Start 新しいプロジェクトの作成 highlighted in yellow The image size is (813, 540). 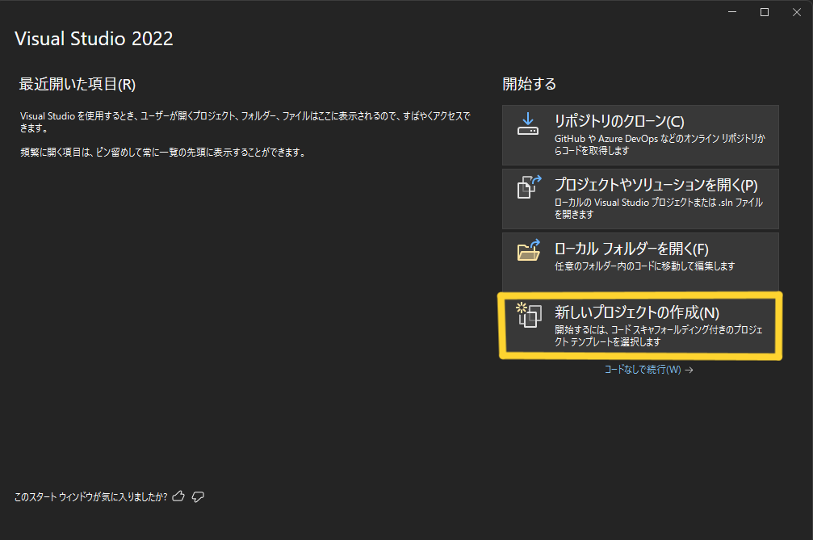[x=640, y=325]
